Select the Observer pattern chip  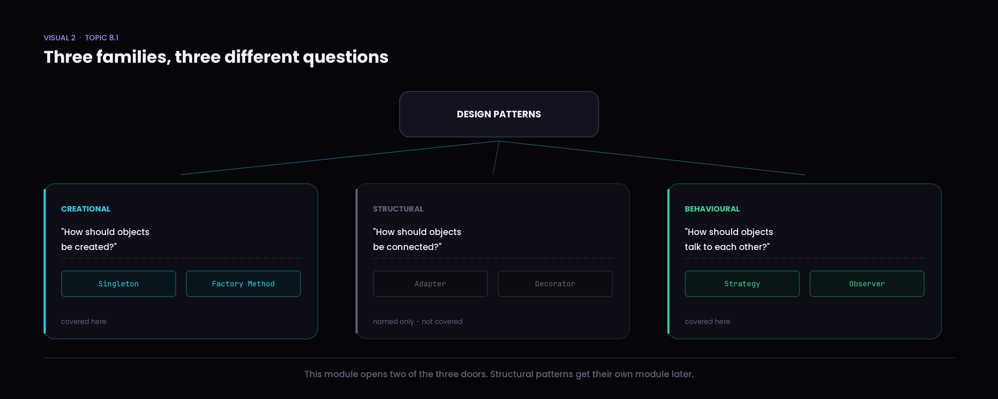867,284
